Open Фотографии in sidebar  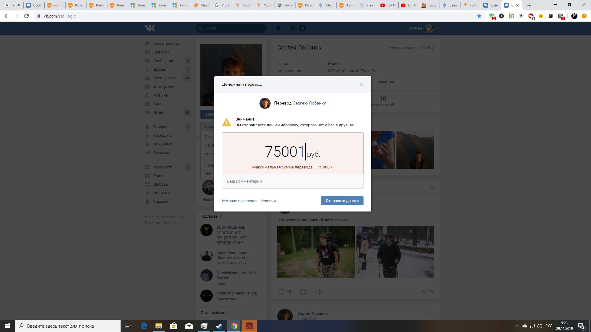(164, 87)
